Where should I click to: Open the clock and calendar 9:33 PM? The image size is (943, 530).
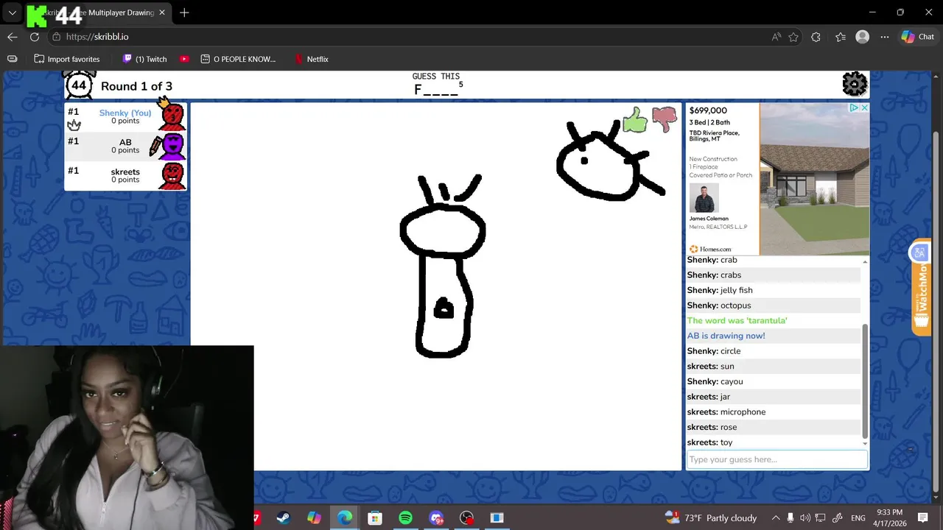[890, 518]
